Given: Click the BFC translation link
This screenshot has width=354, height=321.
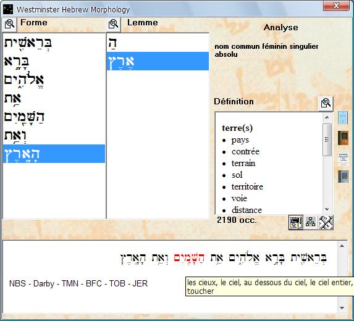Looking at the screenshot, I should (x=94, y=283).
